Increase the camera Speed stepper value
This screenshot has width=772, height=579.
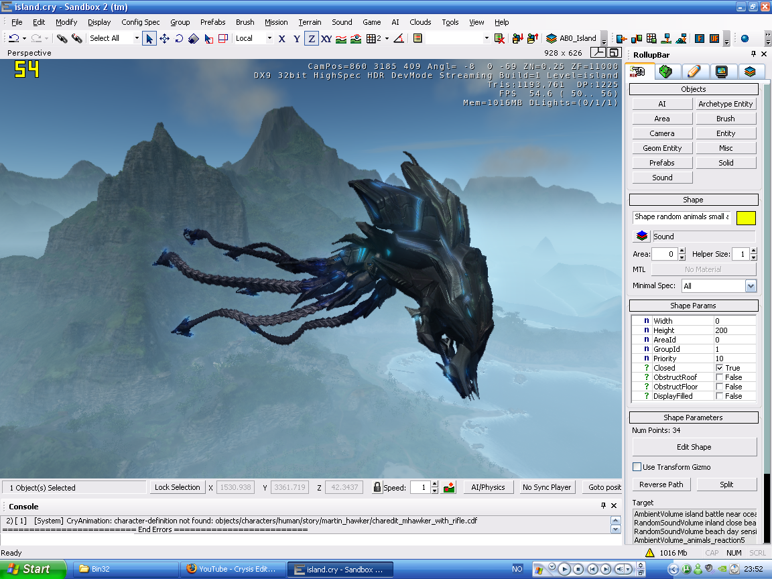[434, 484]
